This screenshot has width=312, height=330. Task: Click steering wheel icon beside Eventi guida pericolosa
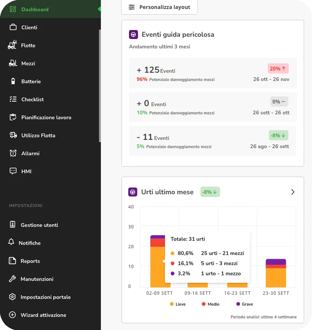pyautogui.click(x=133, y=35)
